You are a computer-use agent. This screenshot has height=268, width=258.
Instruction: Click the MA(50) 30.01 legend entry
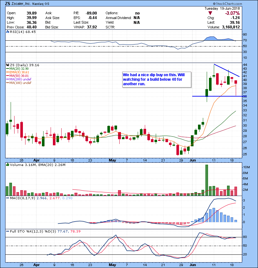point(17,76)
